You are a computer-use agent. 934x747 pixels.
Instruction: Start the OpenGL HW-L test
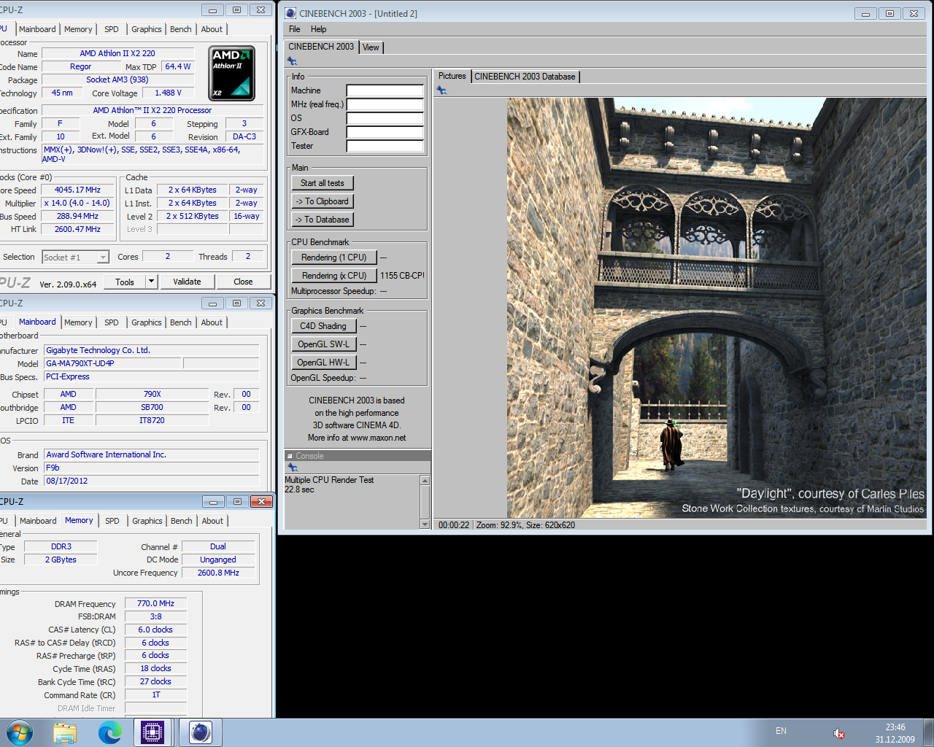tap(323, 363)
